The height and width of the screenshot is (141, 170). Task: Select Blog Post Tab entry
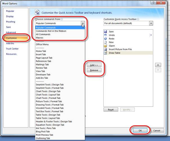coord(60,131)
